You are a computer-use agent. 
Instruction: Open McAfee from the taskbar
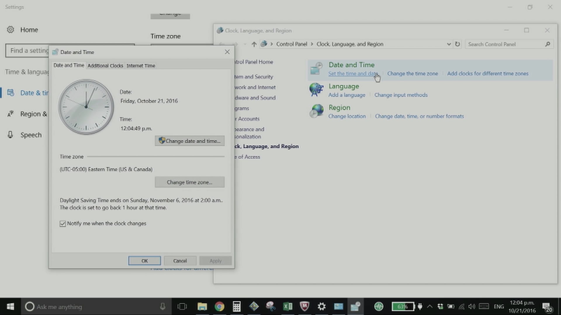pos(304,307)
